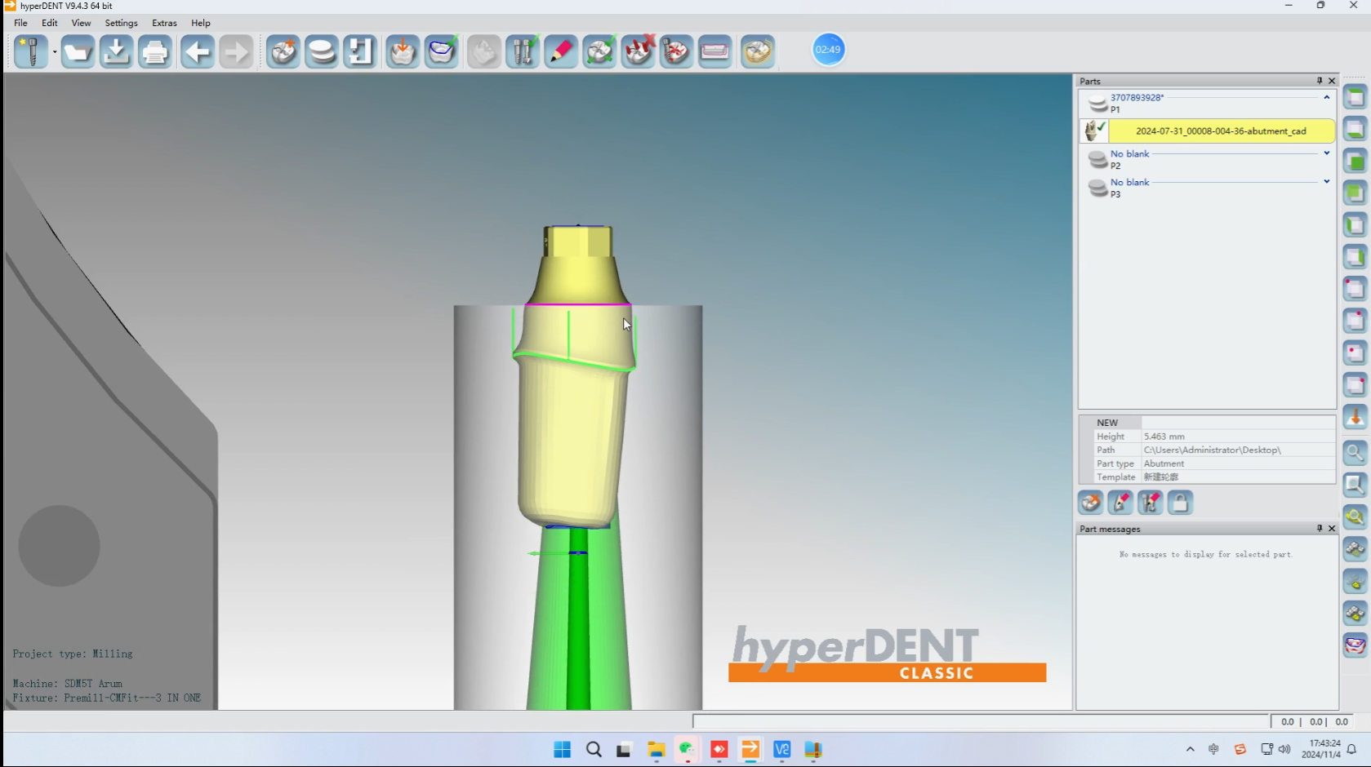This screenshot has height=767, width=1371.
Task: Select the 2024-07-31_00008-004-36-abutment_cad part
Action: point(1221,131)
